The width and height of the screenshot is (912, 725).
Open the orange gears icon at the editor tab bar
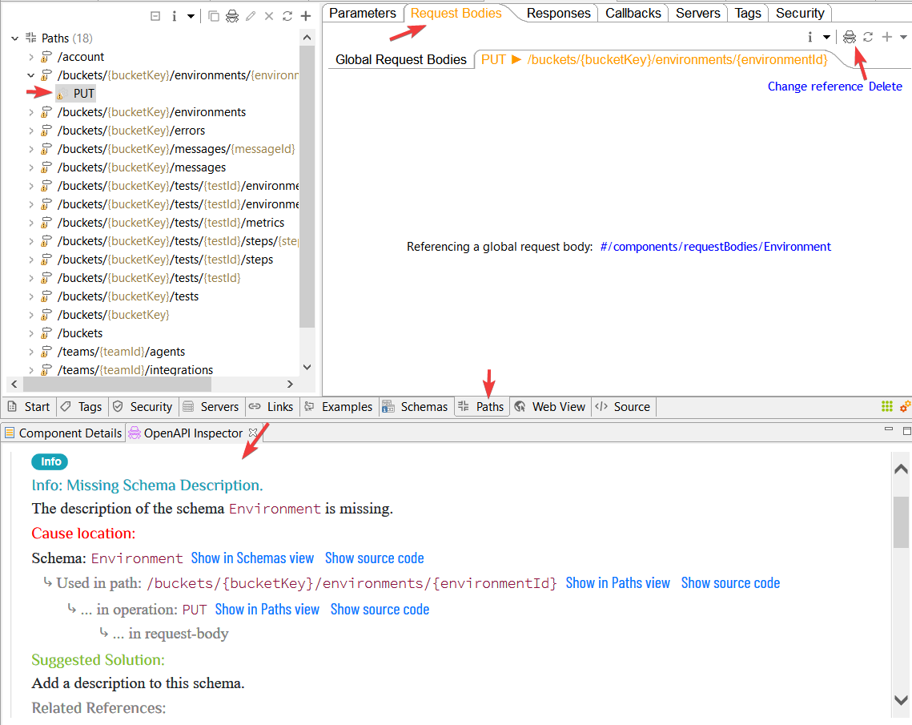pyautogui.click(x=906, y=406)
